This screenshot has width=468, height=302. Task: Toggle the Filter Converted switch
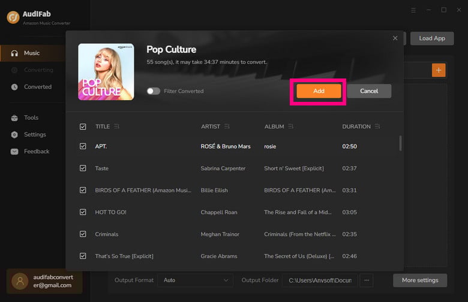click(154, 91)
